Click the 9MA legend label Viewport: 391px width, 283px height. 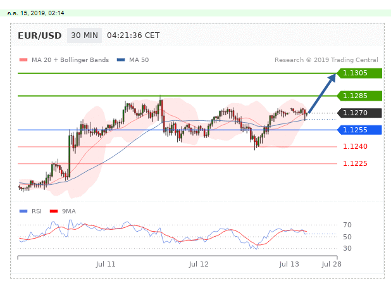(69, 211)
